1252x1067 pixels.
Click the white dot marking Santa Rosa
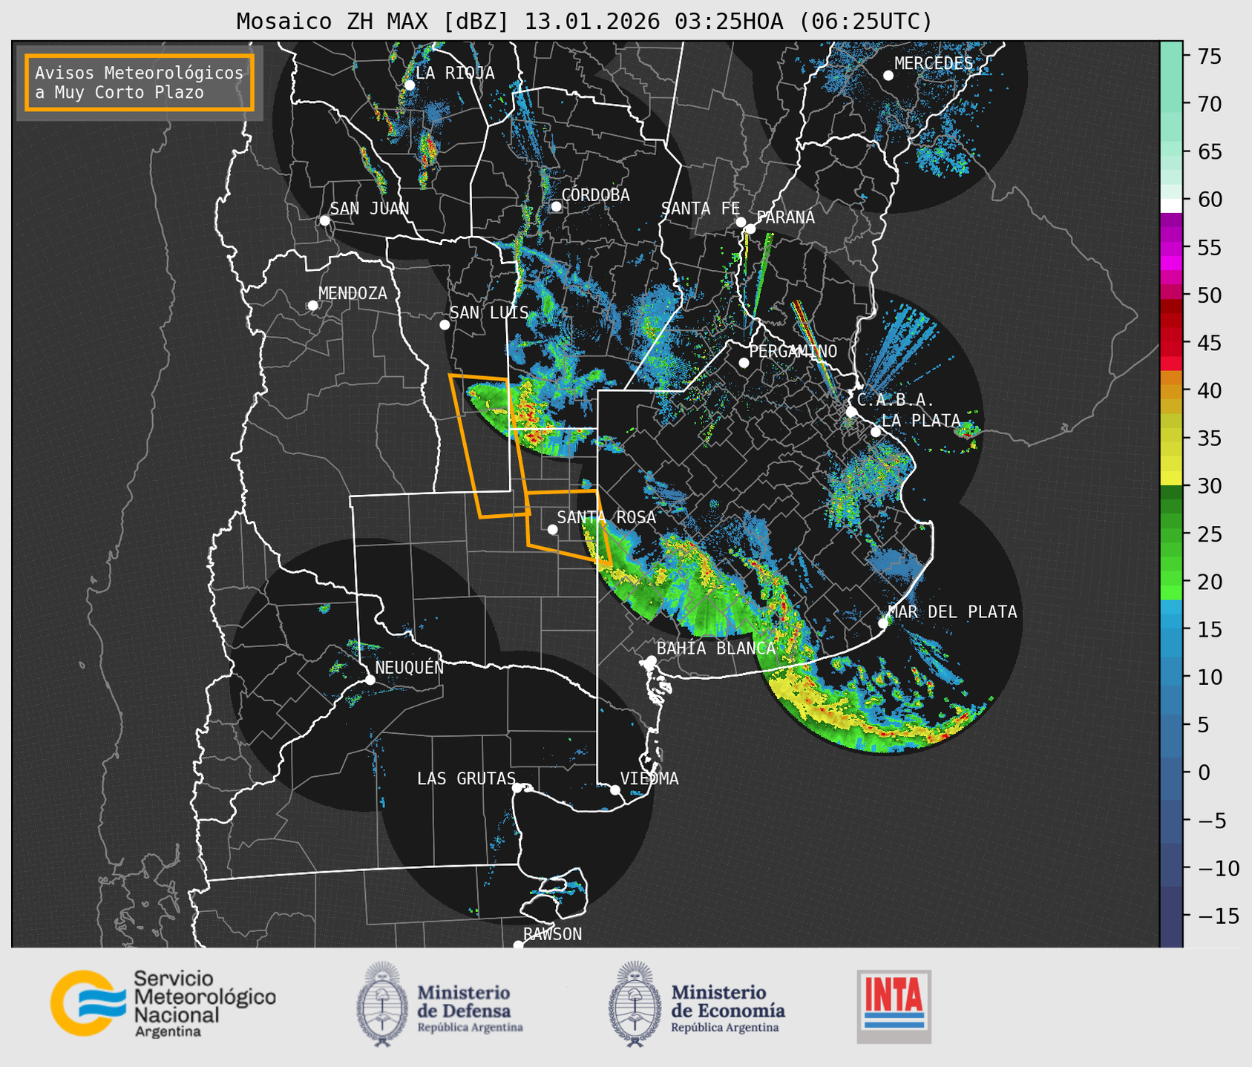(x=552, y=529)
